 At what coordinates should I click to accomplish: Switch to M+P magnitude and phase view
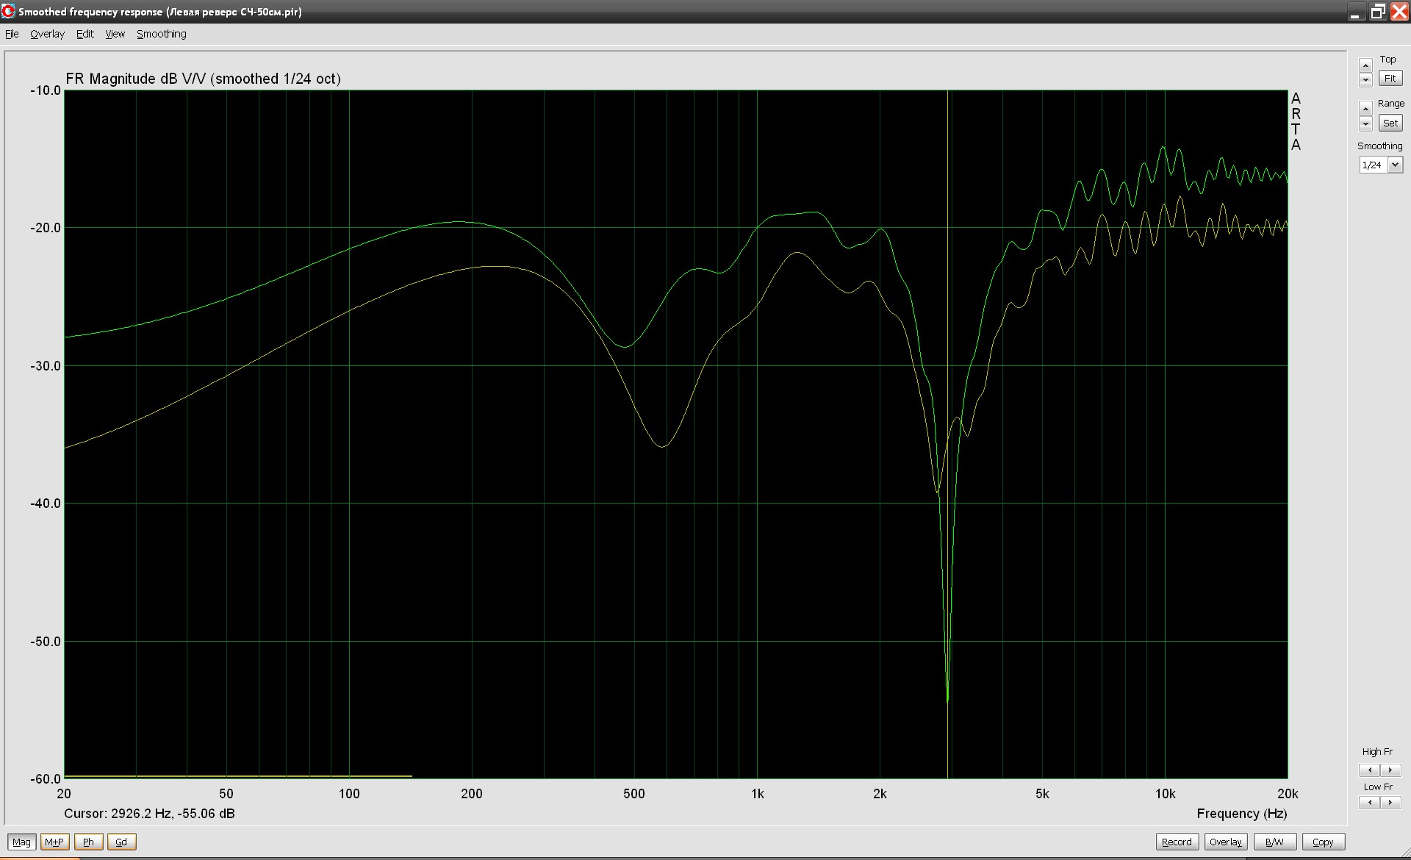[x=54, y=842]
